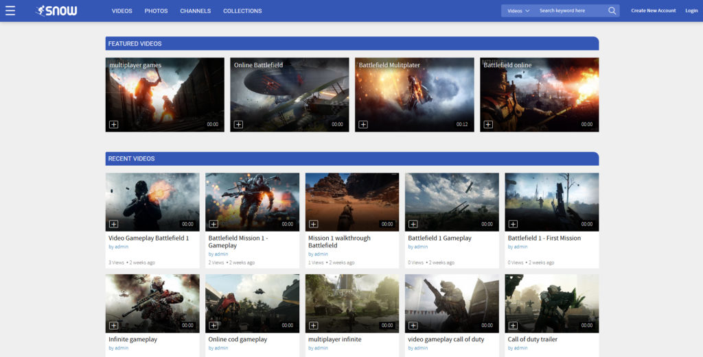
Task: Click admin author under Infinite gameplay
Action: (122, 347)
